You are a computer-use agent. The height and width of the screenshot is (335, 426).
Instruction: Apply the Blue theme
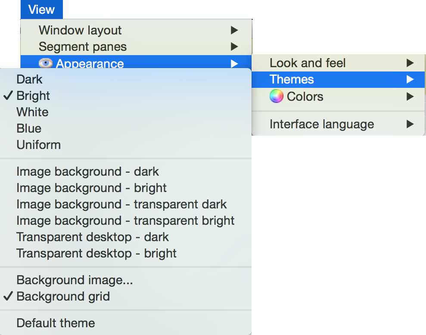click(x=29, y=128)
